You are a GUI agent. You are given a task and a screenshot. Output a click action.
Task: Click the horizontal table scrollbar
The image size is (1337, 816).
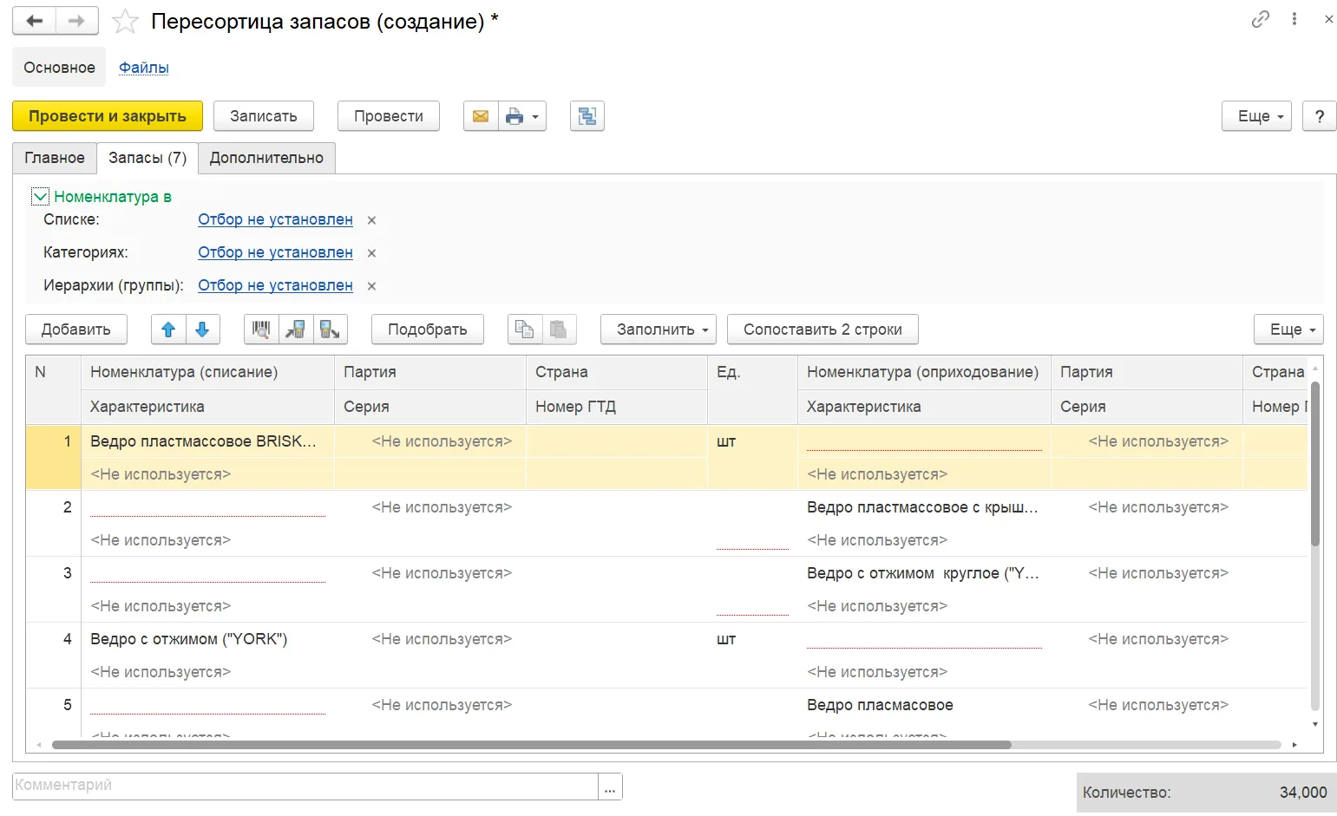(531, 745)
